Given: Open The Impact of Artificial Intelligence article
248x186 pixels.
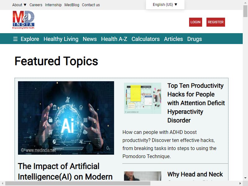Looking at the screenshot, I should [65, 171].
